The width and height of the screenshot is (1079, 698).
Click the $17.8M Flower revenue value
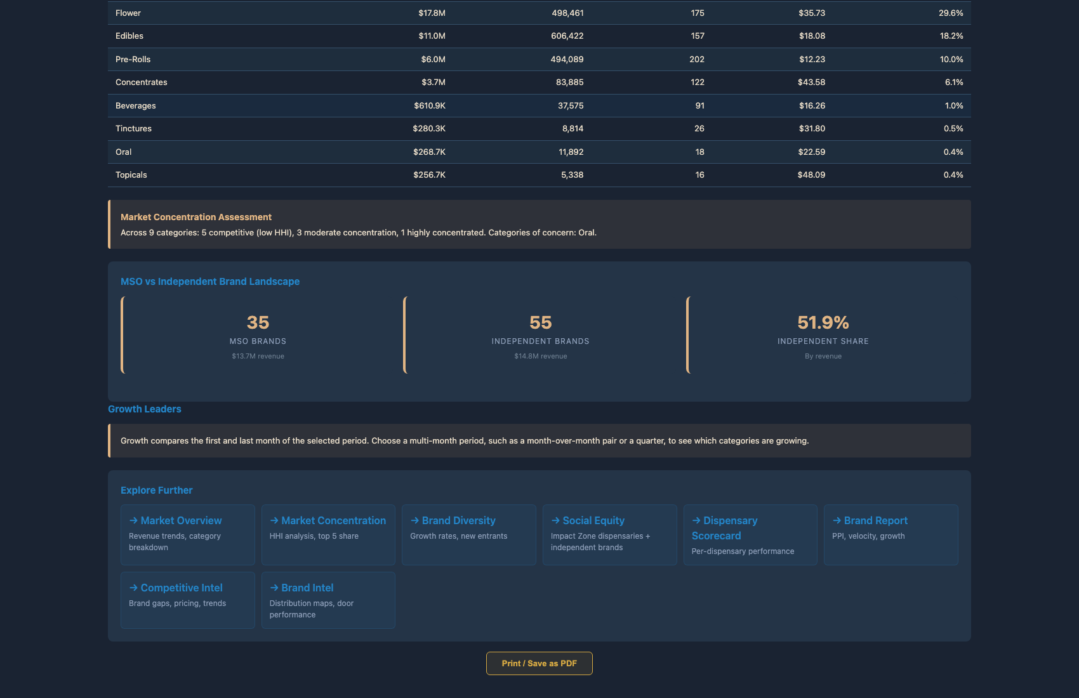(432, 13)
